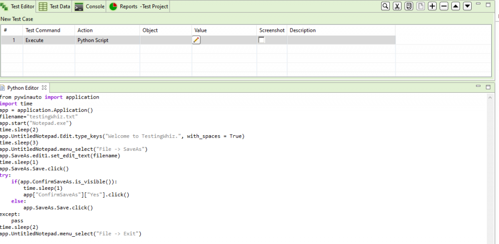Click the greyed-out paste toolbar icon
Image resolution: width=499 pixels, height=244 pixels.
coord(421,6)
